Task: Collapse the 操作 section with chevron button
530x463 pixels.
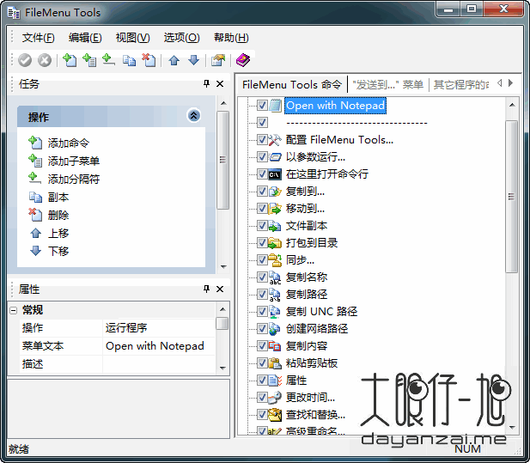Action: 193,116
